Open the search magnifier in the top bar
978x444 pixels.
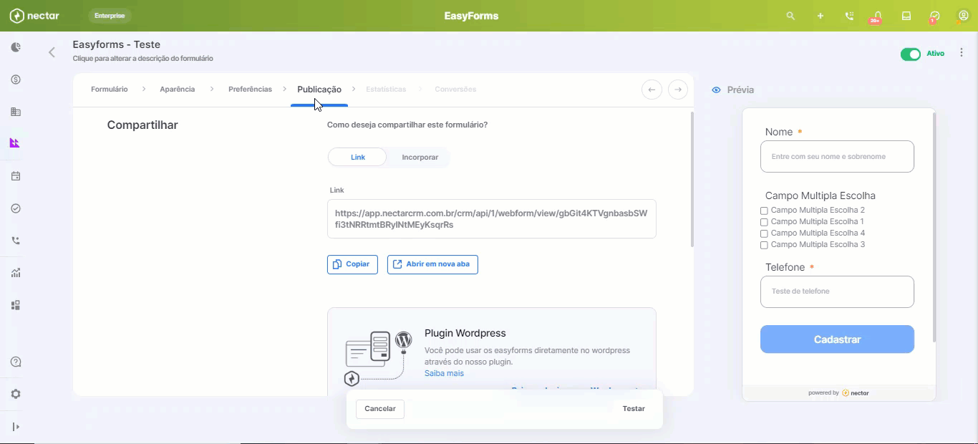[790, 16]
